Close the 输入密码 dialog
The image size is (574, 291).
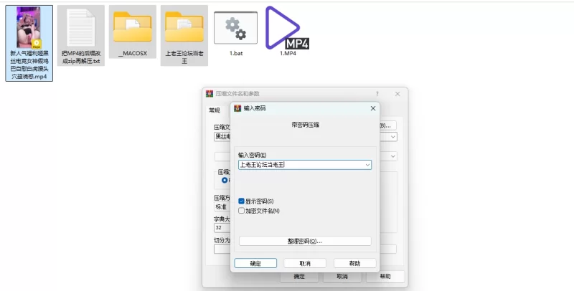coord(372,108)
